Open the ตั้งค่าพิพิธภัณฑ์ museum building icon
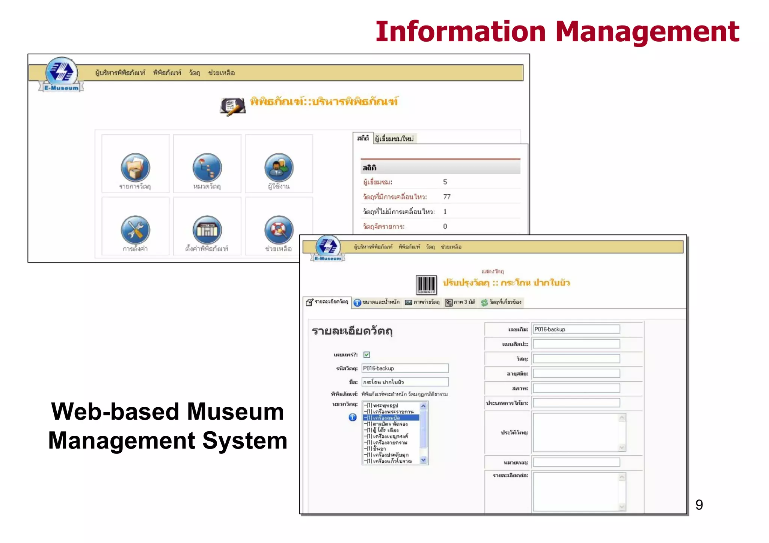 pos(207,230)
